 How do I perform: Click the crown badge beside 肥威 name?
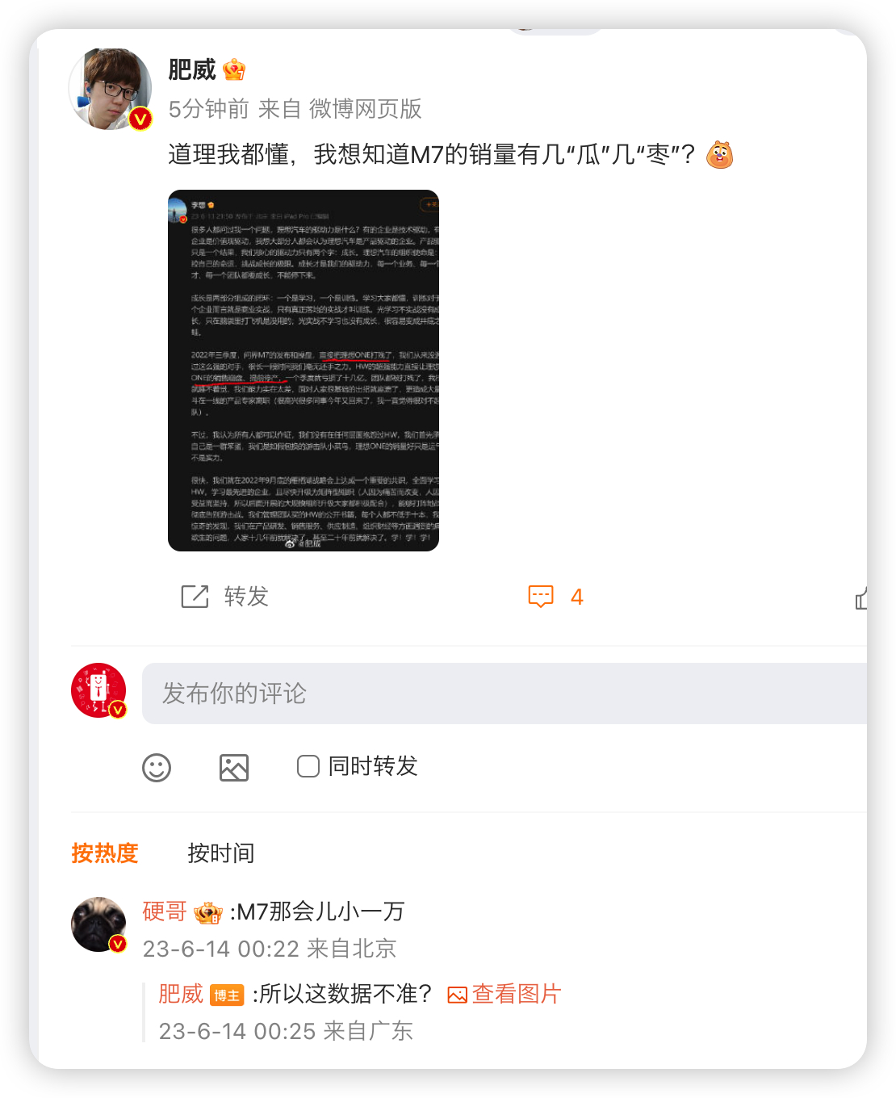pyautogui.click(x=234, y=70)
